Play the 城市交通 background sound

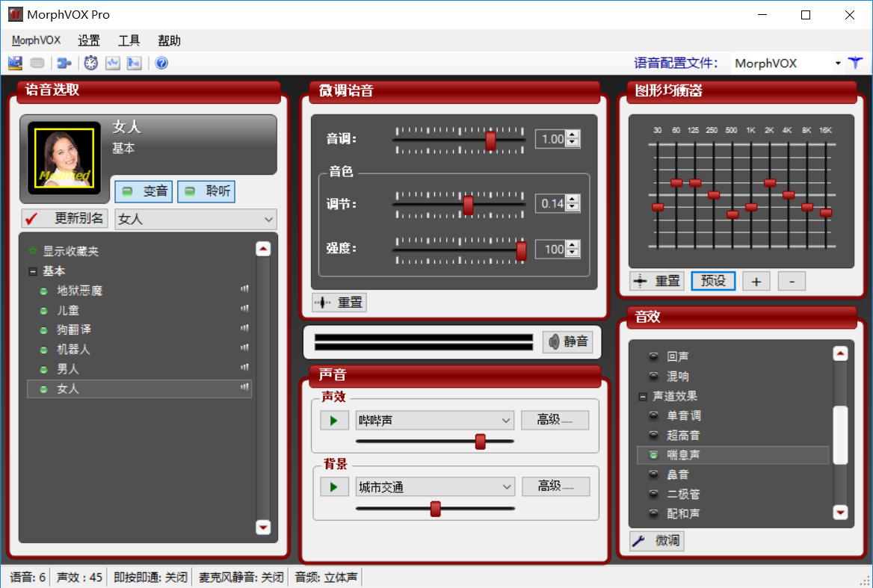point(334,487)
